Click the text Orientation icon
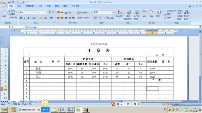Screen dimensions: 202x113 tap(70, 13)
